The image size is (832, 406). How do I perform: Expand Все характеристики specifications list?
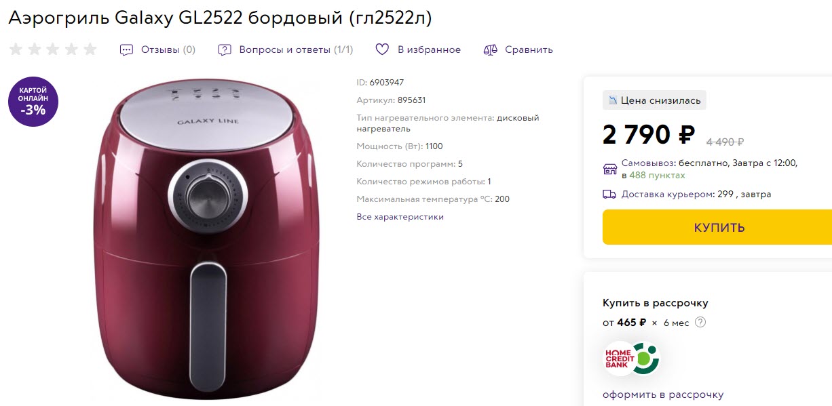[x=400, y=216]
